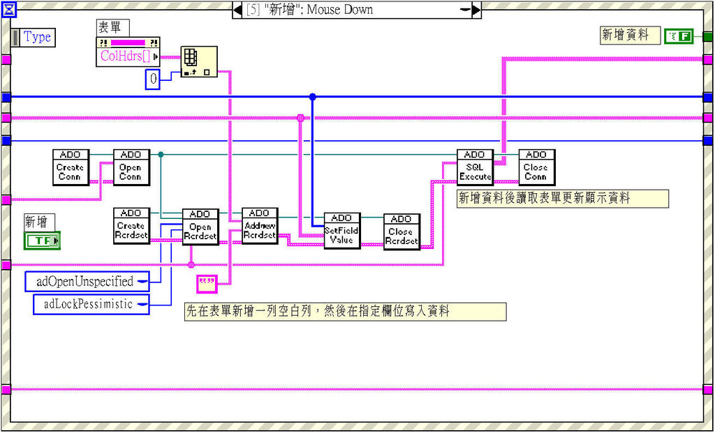Select the 0 numeric index constant
The height and width of the screenshot is (433, 715).
pos(153,79)
